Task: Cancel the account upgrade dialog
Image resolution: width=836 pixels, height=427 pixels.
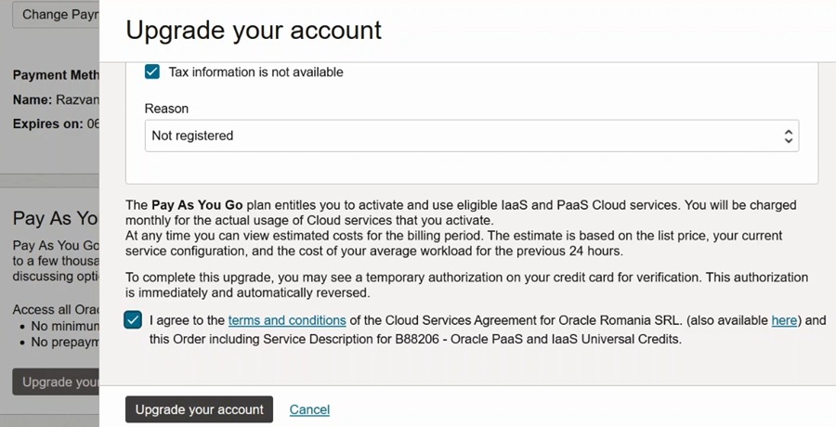Action: tap(309, 409)
